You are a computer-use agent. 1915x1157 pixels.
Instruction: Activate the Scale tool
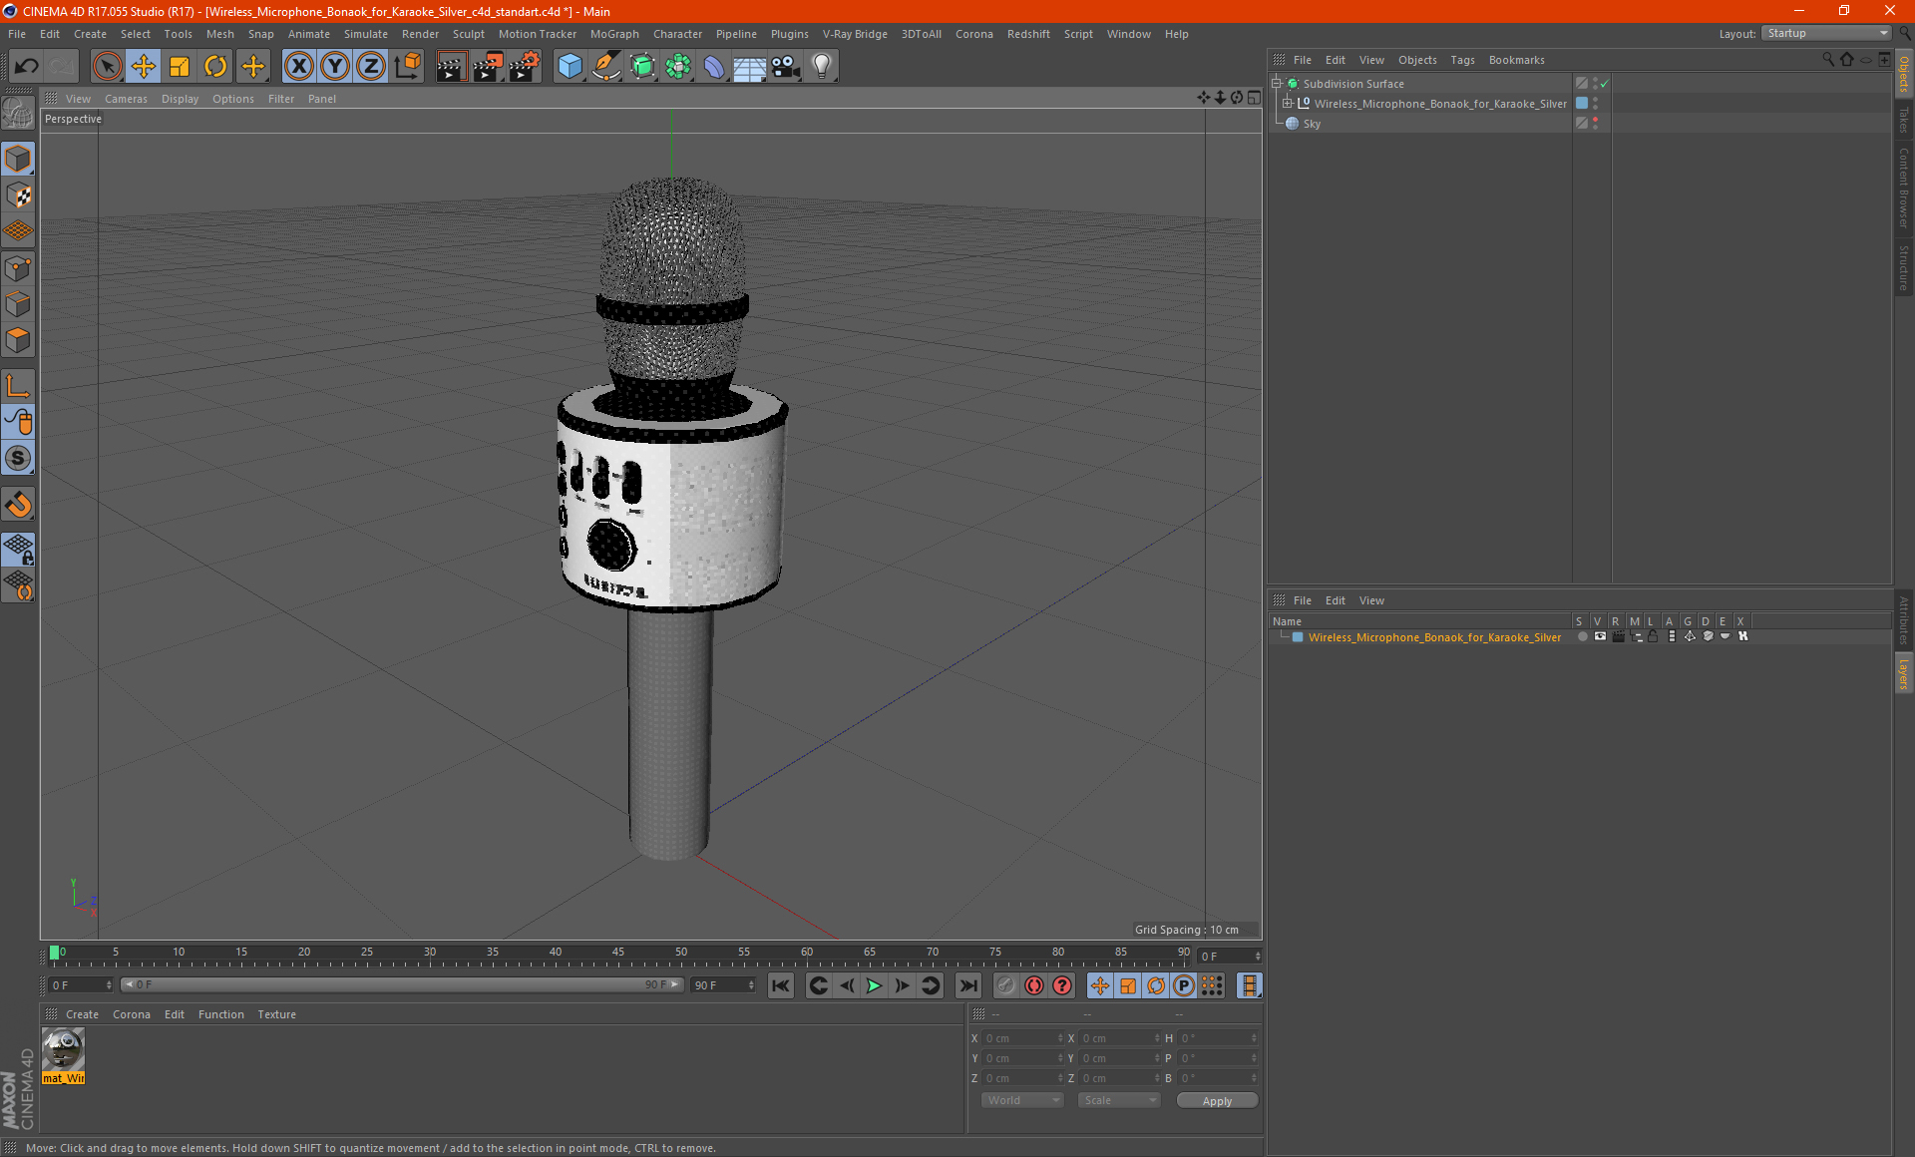(180, 66)
